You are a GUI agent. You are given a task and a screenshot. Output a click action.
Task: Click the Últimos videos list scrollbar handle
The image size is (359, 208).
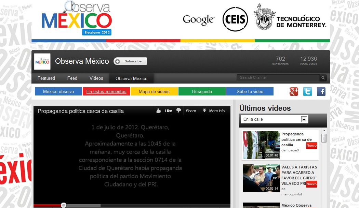tap(324, 138)
